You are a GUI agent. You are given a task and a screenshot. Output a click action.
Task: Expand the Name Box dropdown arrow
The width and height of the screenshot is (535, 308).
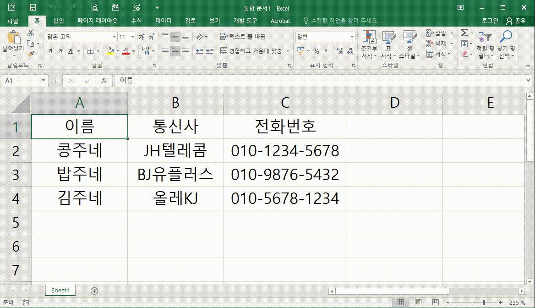click(44, 81)
